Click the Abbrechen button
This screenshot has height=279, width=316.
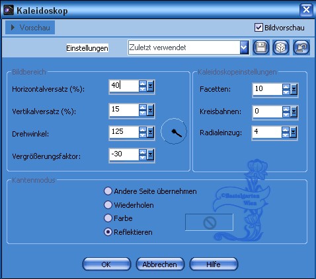click(160, 264)
